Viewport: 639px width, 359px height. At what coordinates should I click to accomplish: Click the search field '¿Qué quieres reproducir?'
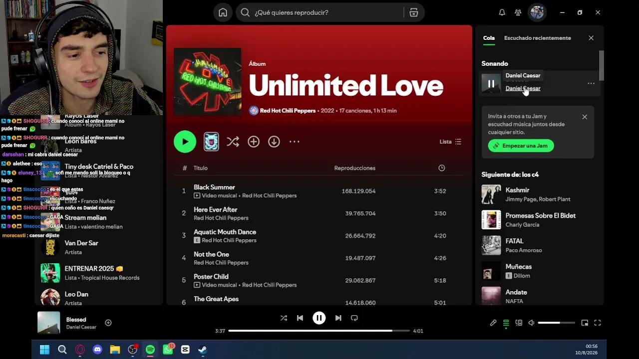[329, 12]
